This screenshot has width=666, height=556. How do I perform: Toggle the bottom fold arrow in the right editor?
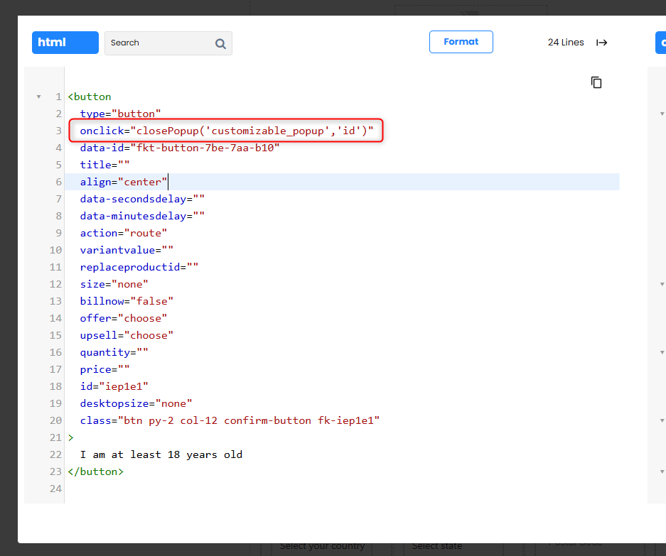point(662,471)
